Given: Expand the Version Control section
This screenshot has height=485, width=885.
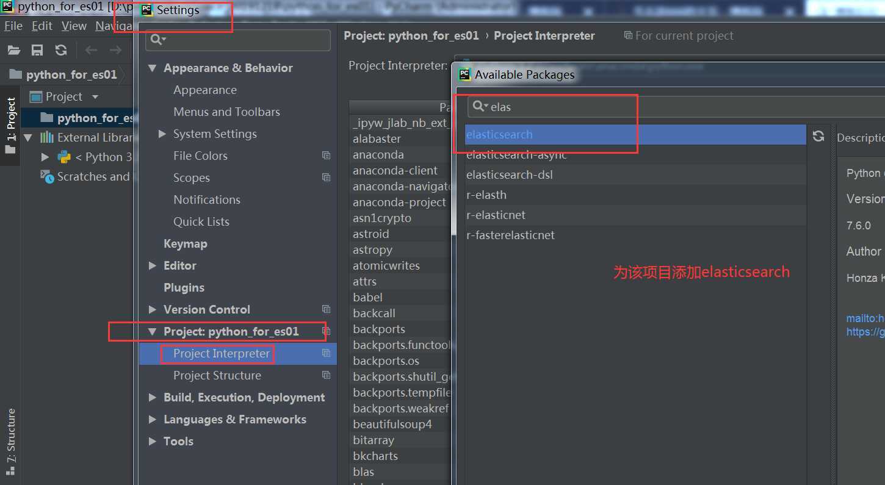Looking at the screenshot, I should click(x=152, y=309).
